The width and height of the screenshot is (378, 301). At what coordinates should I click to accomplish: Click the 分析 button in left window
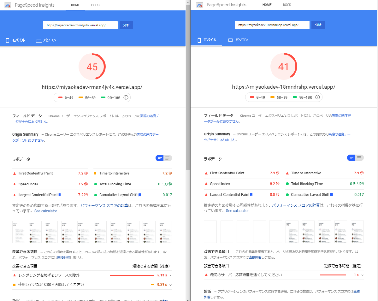point(126,25)
